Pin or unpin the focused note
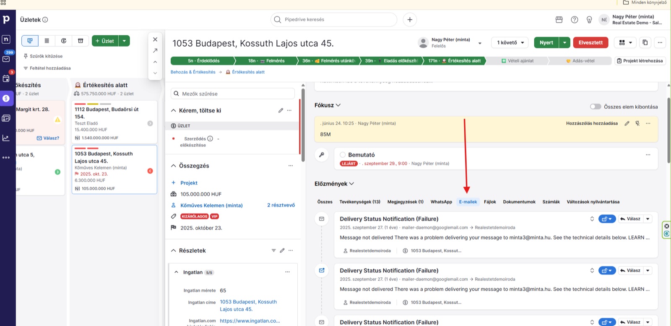Viewport: 671px width, 326px height. tap(637, 123)
